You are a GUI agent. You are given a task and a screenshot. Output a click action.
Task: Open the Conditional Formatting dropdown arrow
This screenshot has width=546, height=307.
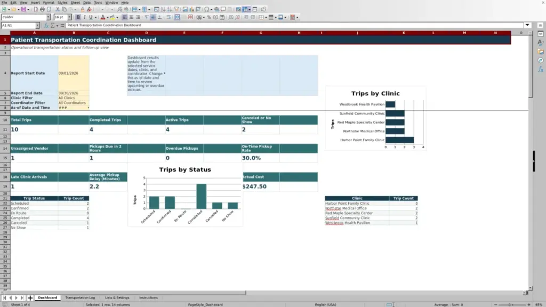click(298, 18)
